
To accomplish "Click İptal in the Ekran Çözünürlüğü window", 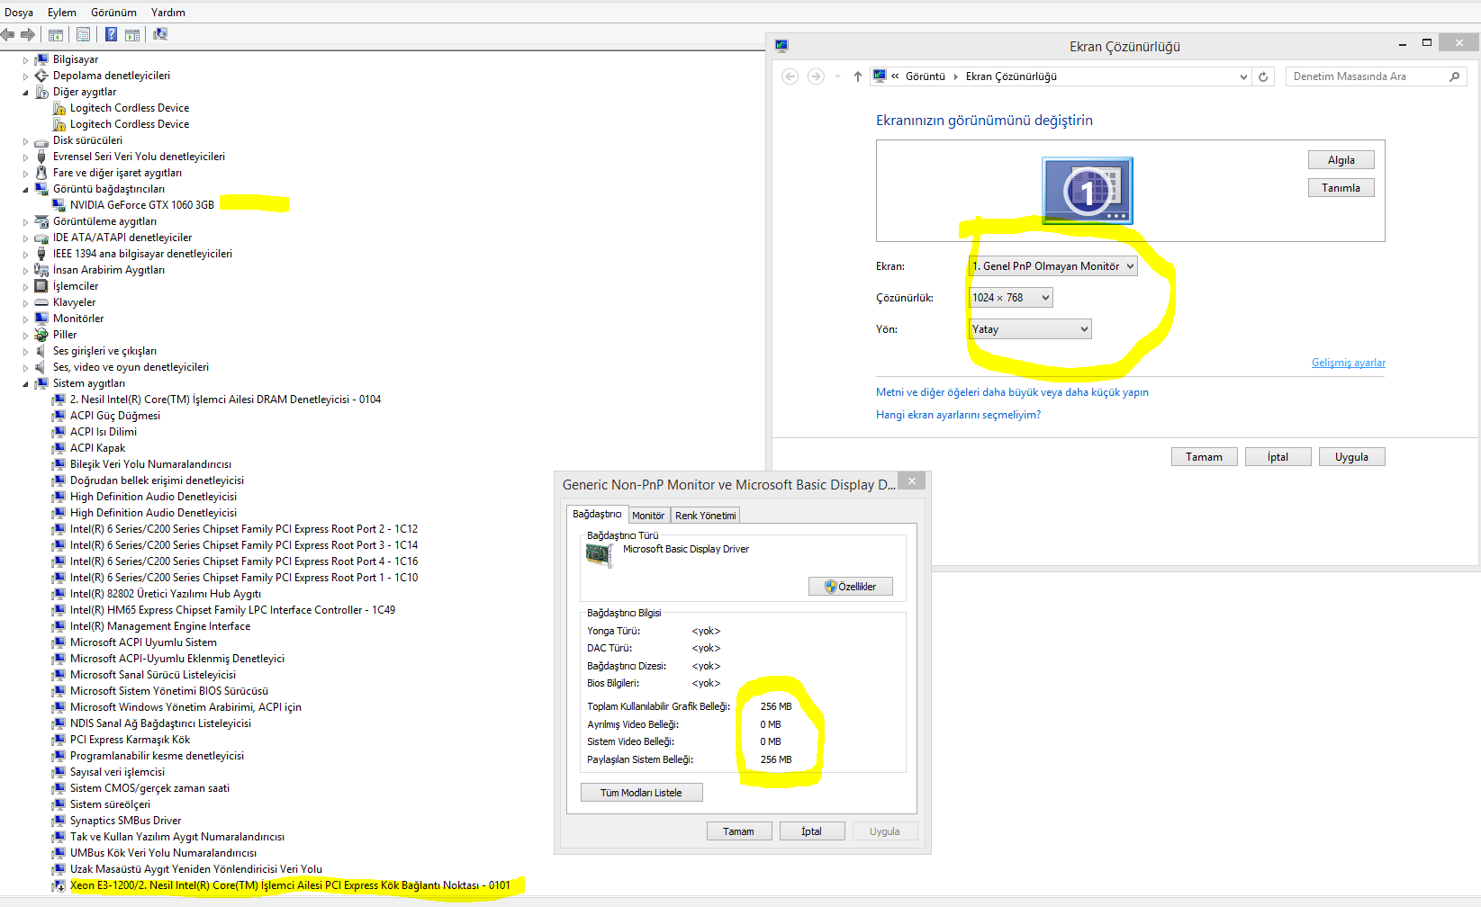I will point(1278,457).
